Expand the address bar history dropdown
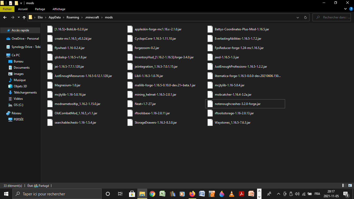The width and height of the screenshot is (354, 199). coord(298,17)
